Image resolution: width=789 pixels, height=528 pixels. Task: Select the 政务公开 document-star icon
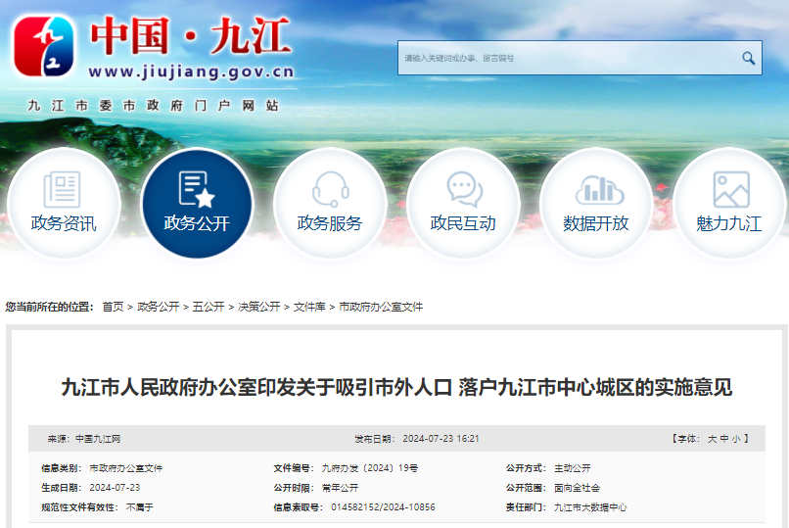pyautogui.click(x=196, y=190)
